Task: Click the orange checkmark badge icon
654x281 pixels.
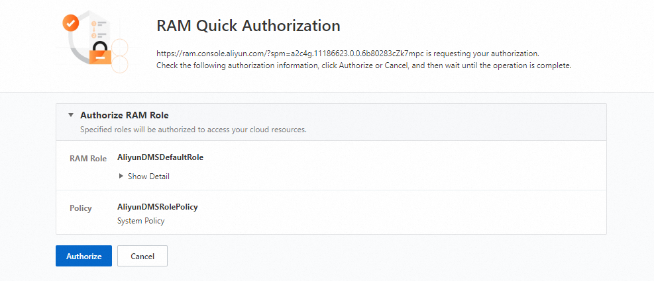Action: [x=70, y=24]
